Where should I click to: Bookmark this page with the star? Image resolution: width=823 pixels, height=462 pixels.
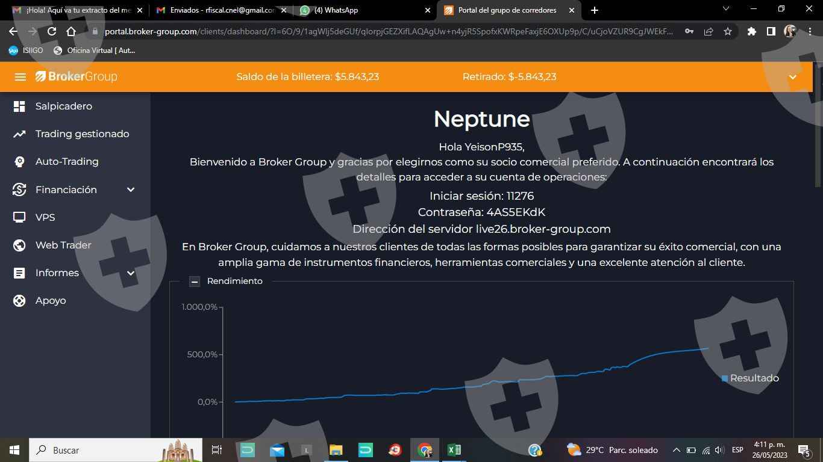pyautogui.click(x=728, y=31)
